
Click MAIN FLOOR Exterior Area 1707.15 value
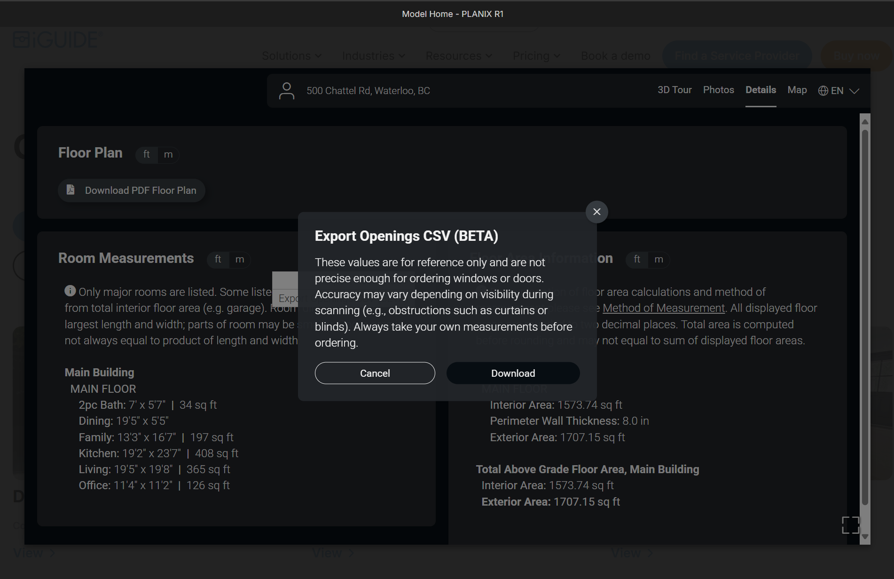(593, 437)
